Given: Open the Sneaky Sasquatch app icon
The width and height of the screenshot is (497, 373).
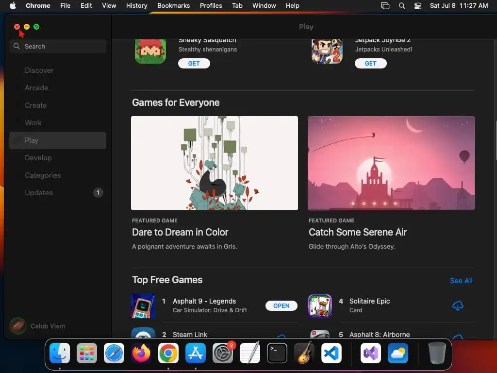Looking at the screenshot, I should pyautogui.click(x=150, y=51).
